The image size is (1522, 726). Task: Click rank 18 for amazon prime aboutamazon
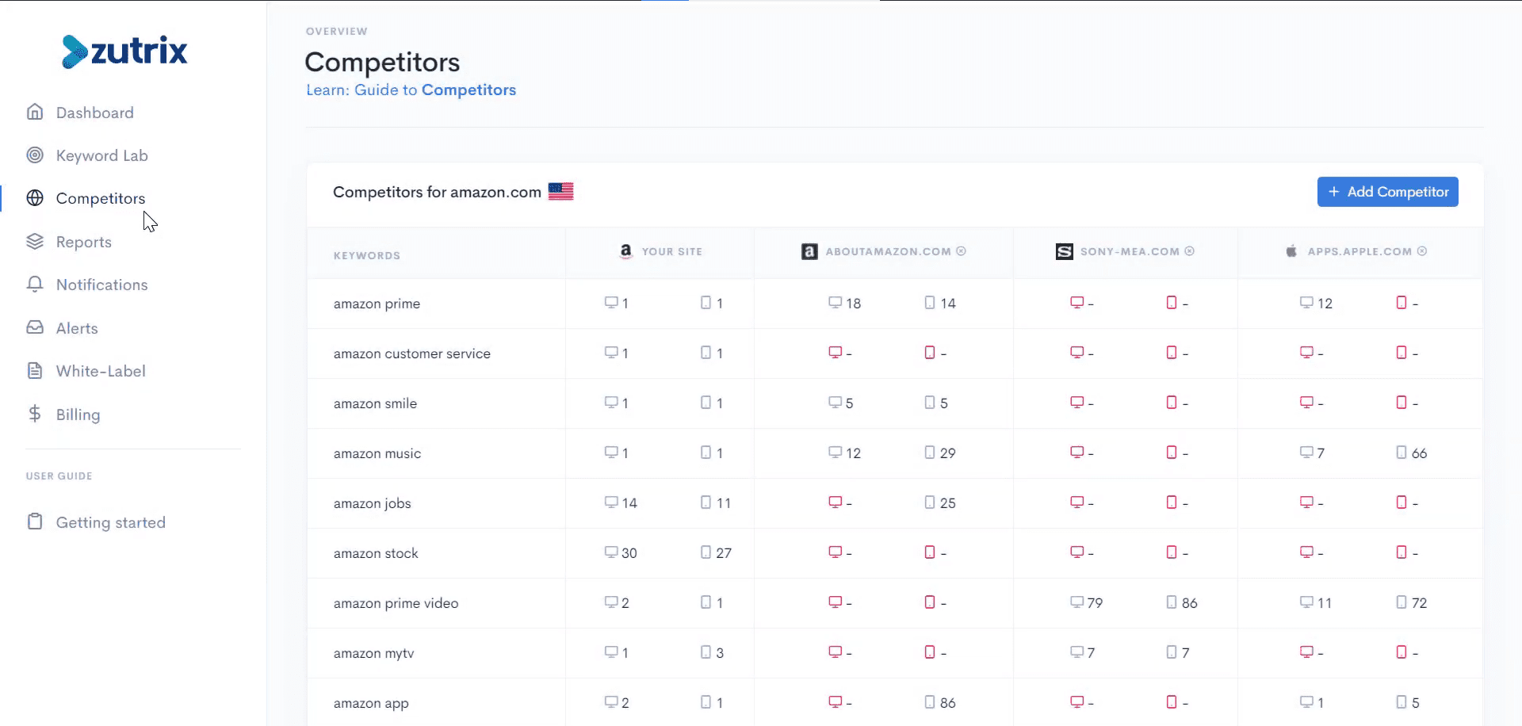point(853,304)
